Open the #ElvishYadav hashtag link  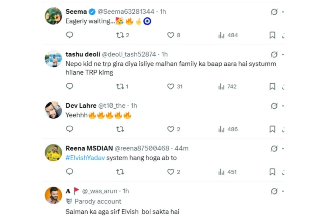click(x=85, y=158)
